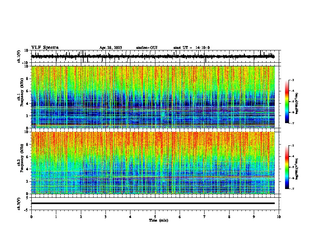The height and width of the screenshot is (243, 314).
Task: Click the ch.1 color bar label "-7"
Action: [x=293, y=123]
